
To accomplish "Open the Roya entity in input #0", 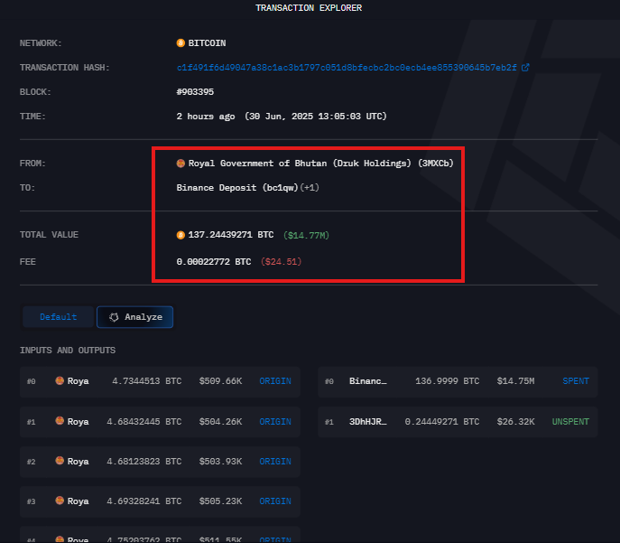I will click(78, 381).
